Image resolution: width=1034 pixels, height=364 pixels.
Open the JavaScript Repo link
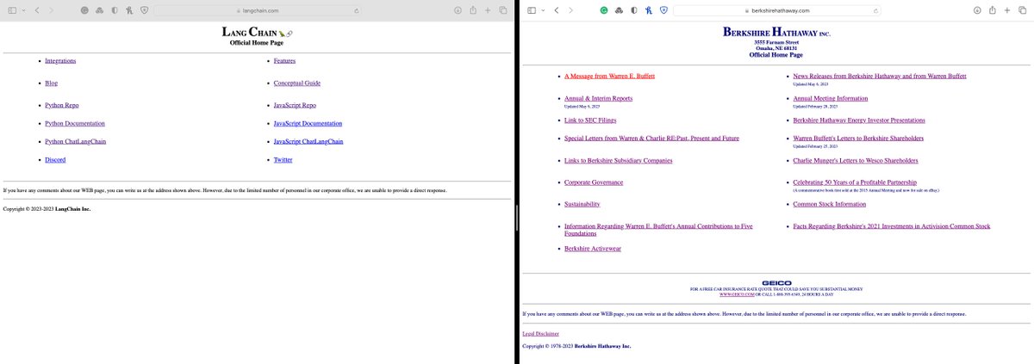coord(295,105)
